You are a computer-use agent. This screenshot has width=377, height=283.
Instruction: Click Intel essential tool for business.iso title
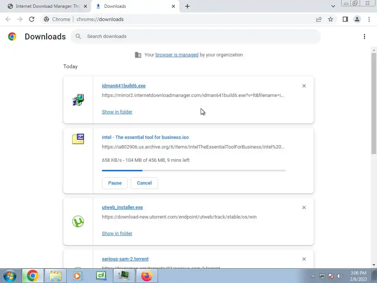click(145, 137)
